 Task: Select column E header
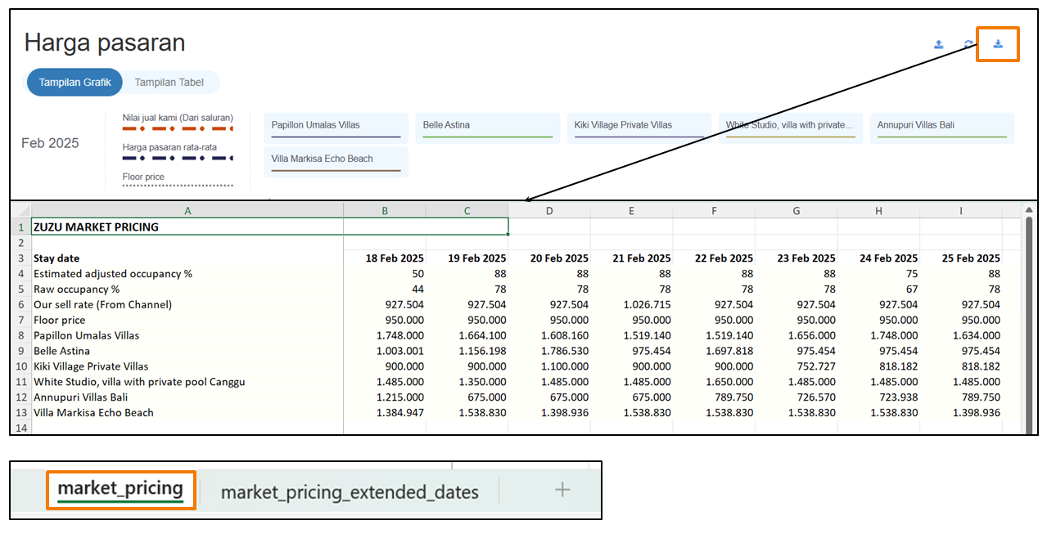[x=632, y=211]
